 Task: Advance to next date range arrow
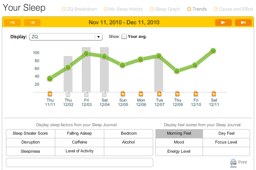click(x=223, y=22)
